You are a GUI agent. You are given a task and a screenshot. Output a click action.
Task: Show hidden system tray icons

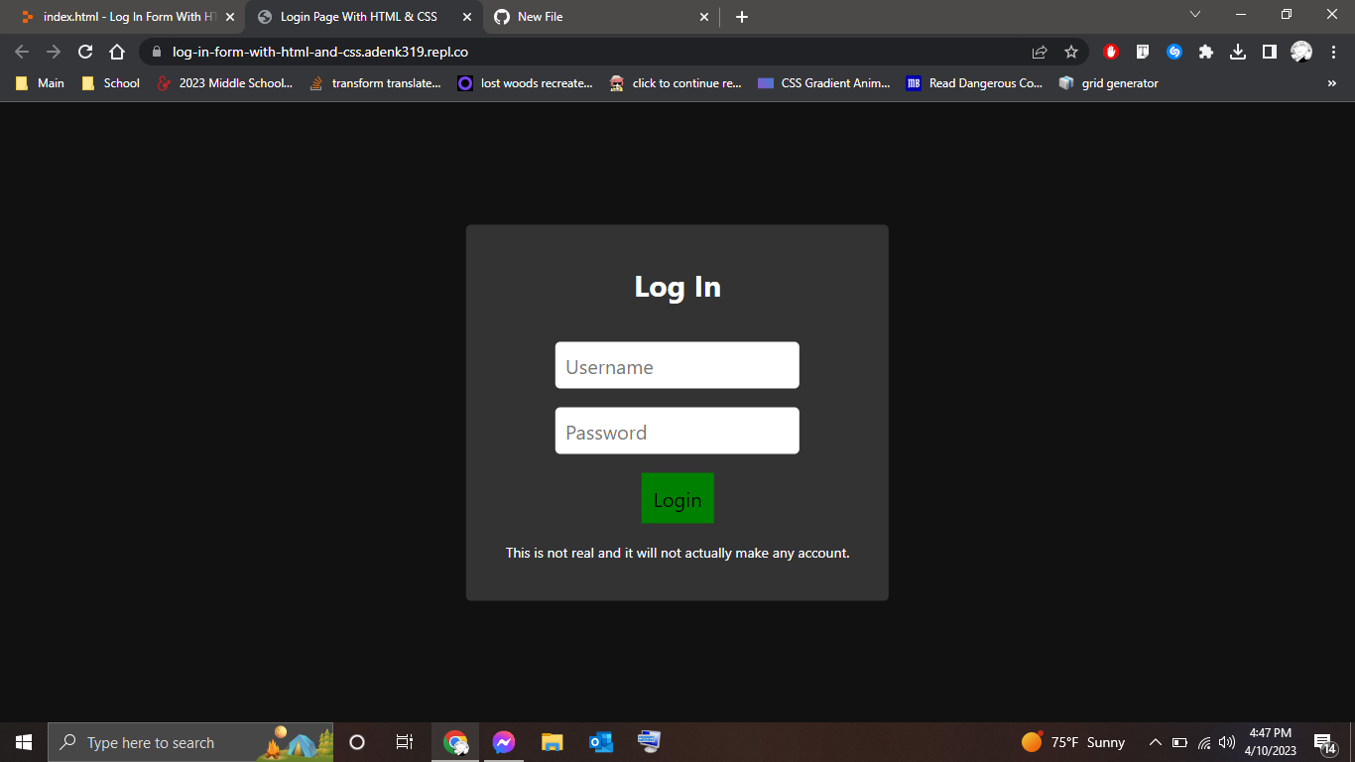pyautogui.click(x=1155, y=741)
